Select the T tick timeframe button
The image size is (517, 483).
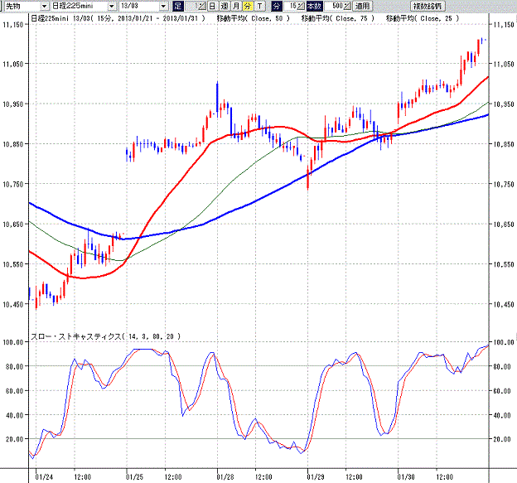(260, 6)
